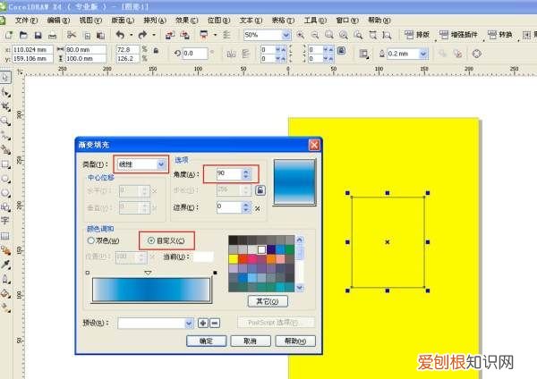Select the Crop tool in toolbox
Viewport: 537px width, 379px height.
(x=5, y=106)
